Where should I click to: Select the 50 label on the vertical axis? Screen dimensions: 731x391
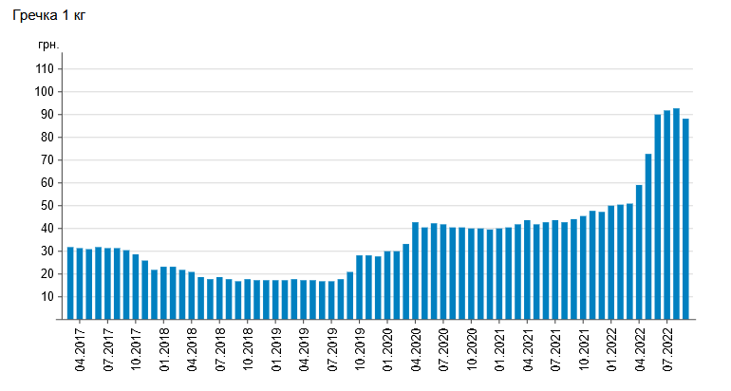(x=47, y=206)
